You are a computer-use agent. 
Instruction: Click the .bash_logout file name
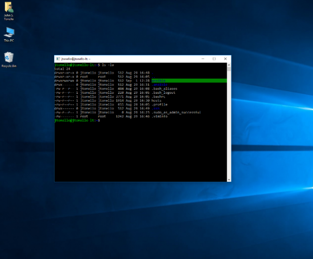click(x=163, y=93)
